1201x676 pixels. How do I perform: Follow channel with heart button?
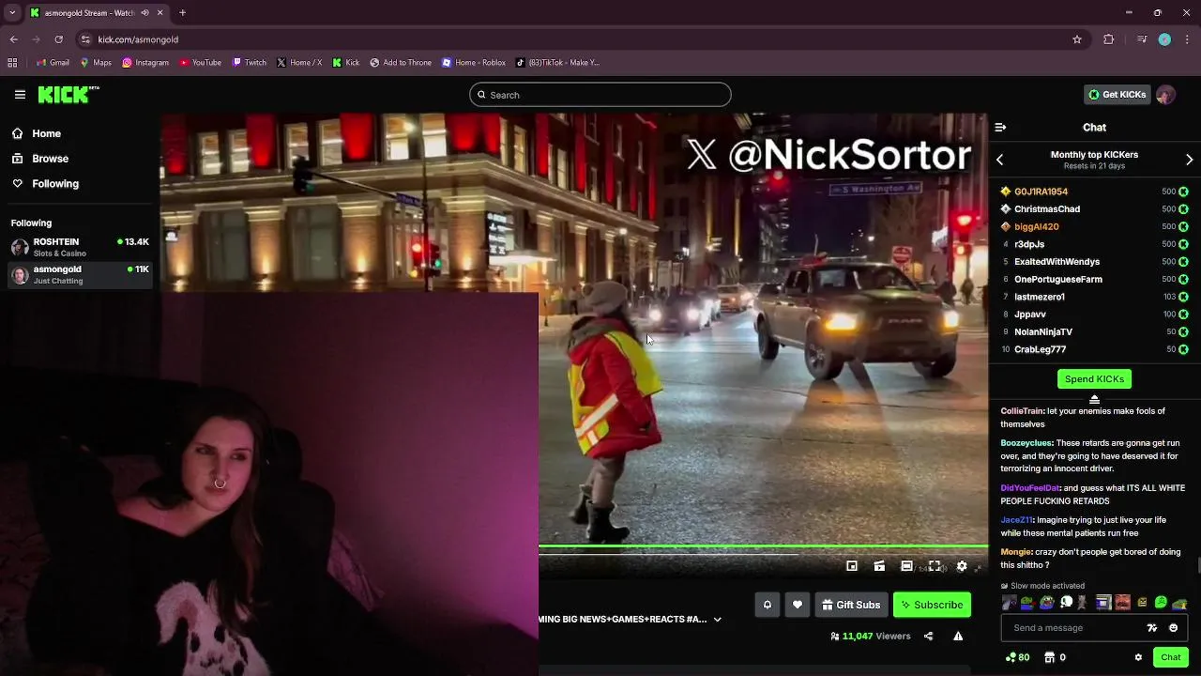(798, 605)
